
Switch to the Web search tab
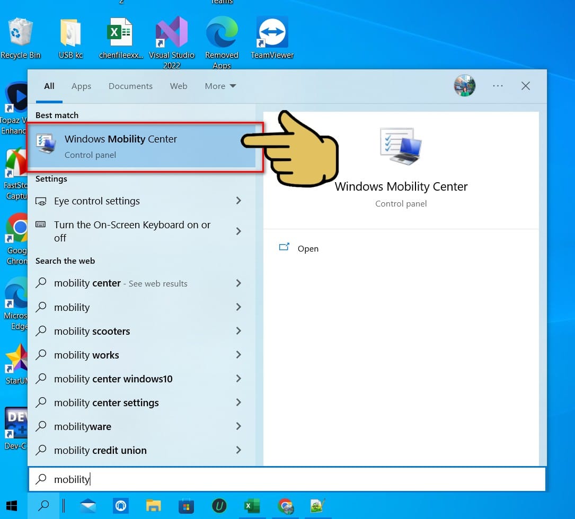(x=179, y=86)
